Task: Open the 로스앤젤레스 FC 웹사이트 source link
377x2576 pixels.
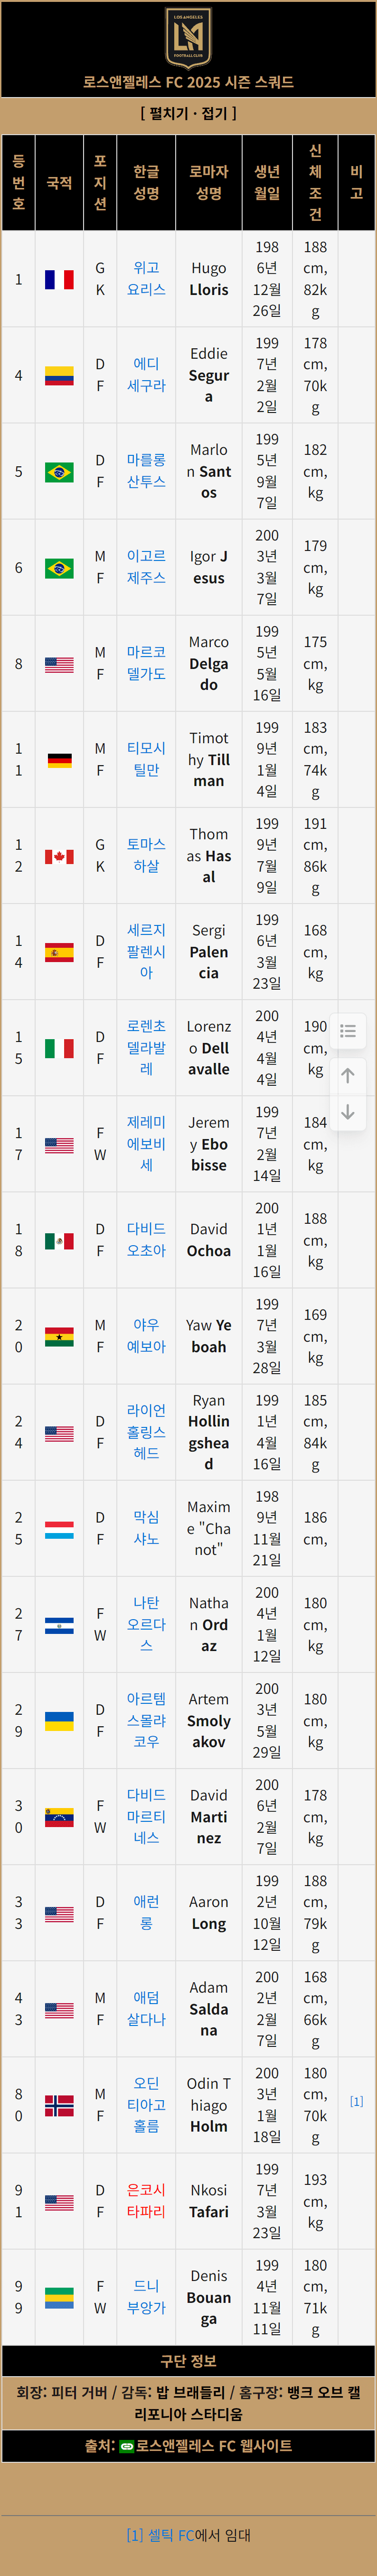Action: [215, 2446]
